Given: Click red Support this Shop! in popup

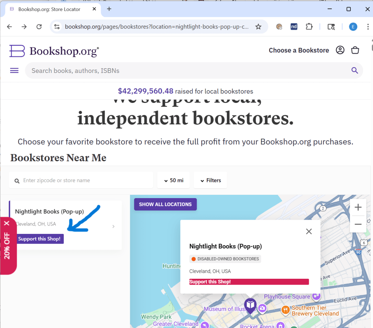Looking at the screenshot, I should pyautogui.click(x=249, y=282).
